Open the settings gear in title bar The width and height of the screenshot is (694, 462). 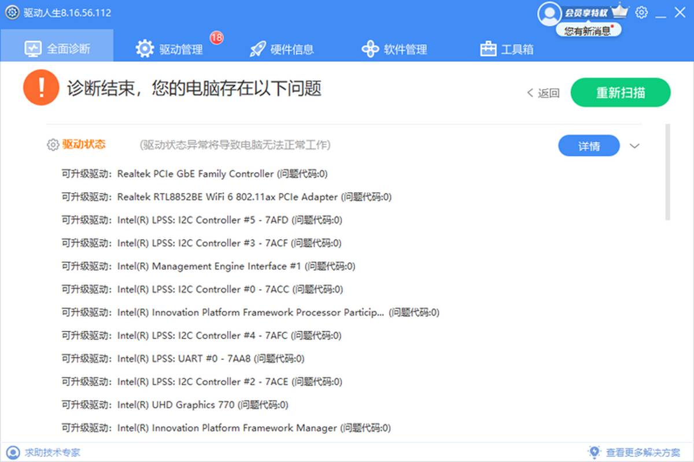click(641, 12)
